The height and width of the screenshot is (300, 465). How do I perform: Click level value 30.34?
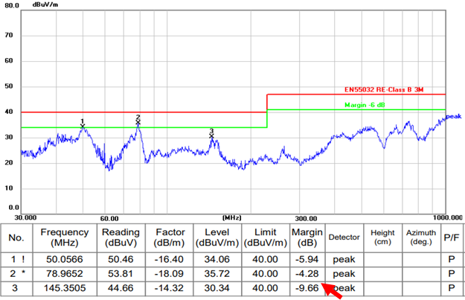217,288
